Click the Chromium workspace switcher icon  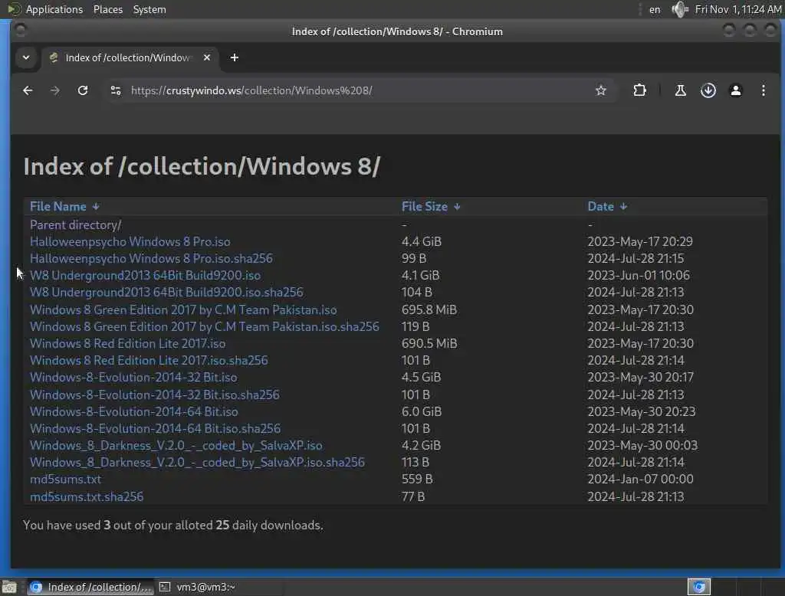[x=699, y=587]
